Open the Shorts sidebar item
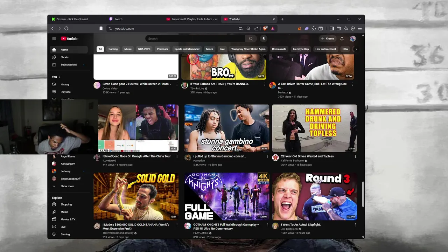Screen dimensions: 448x252 click(x=68, y=57)
